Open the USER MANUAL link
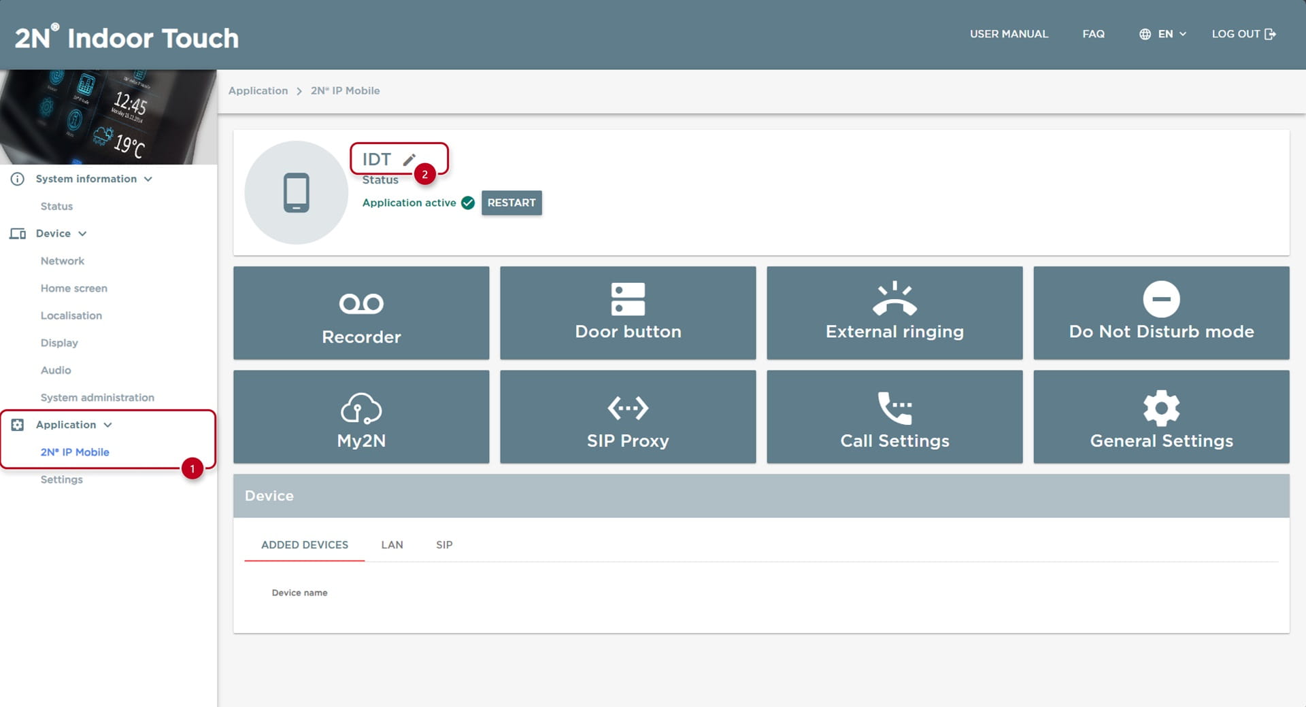The width and height of the screenshot is (1306, 707). (x=1009, y=34)
